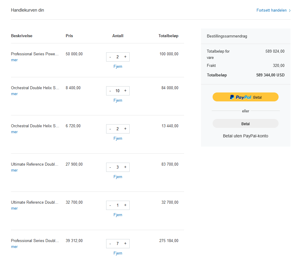Viewport: 300px width, 267px height.
Task: Remove the Professional Series Power item via Fjern
Action: pos(118,67)
